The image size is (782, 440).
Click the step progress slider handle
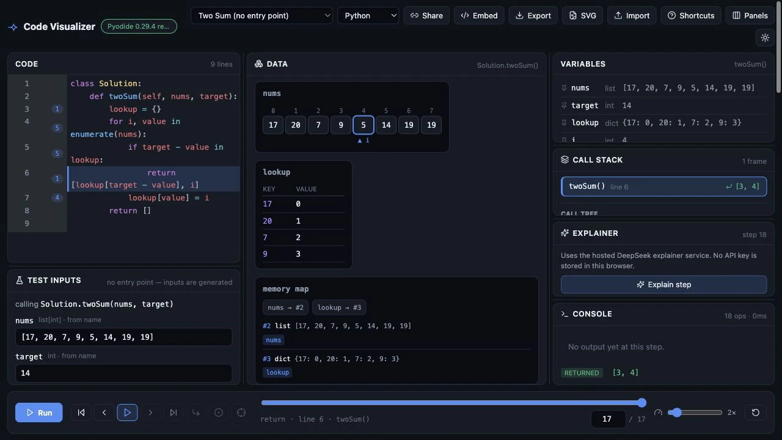(x=641, y=402)
